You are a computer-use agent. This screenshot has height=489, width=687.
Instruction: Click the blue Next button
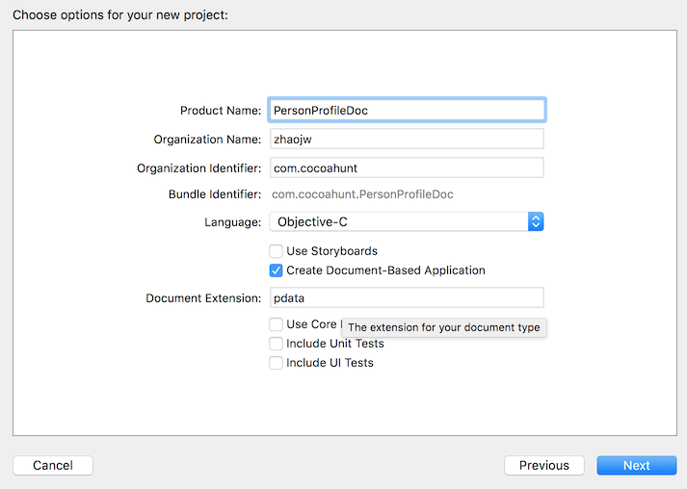coord(636,465)
